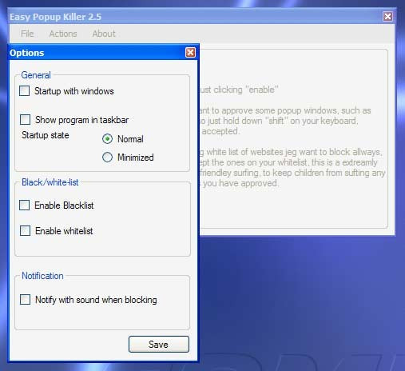
Task: Click the Save button in Options
Action: [x=159, y=344]
